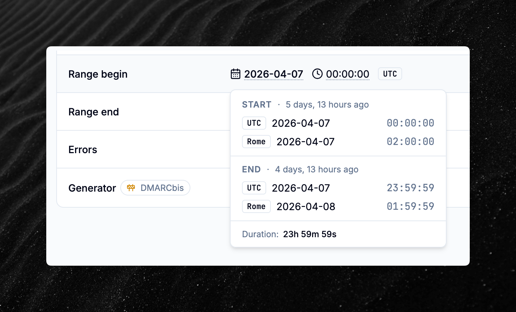This screenshot has height=312, width=516.
Task: Click the Range end row label
Action: [94, 111]
